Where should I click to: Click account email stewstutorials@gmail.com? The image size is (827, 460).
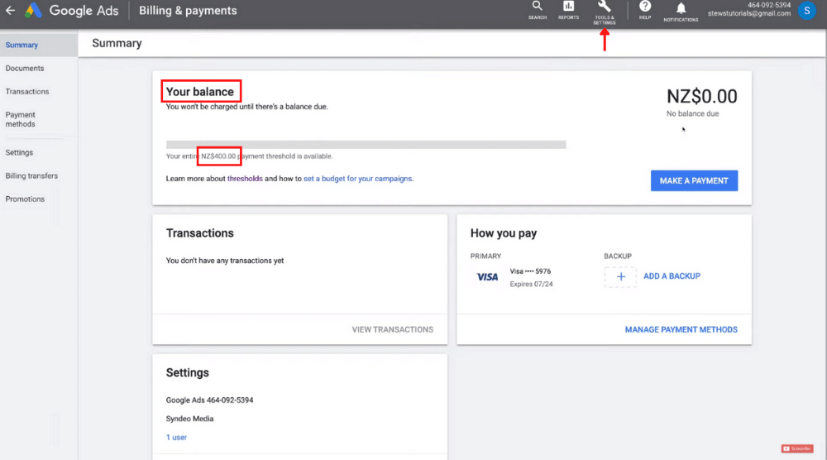point(749,14)
